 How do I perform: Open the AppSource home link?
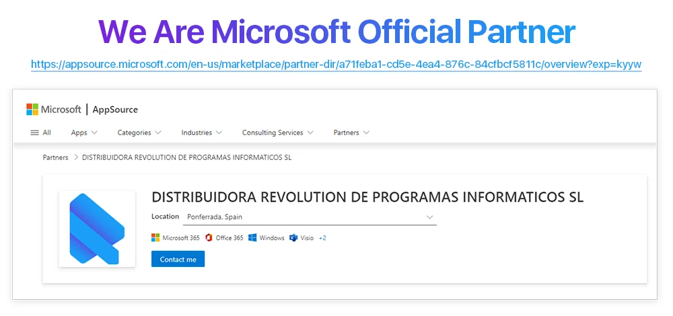115,110
